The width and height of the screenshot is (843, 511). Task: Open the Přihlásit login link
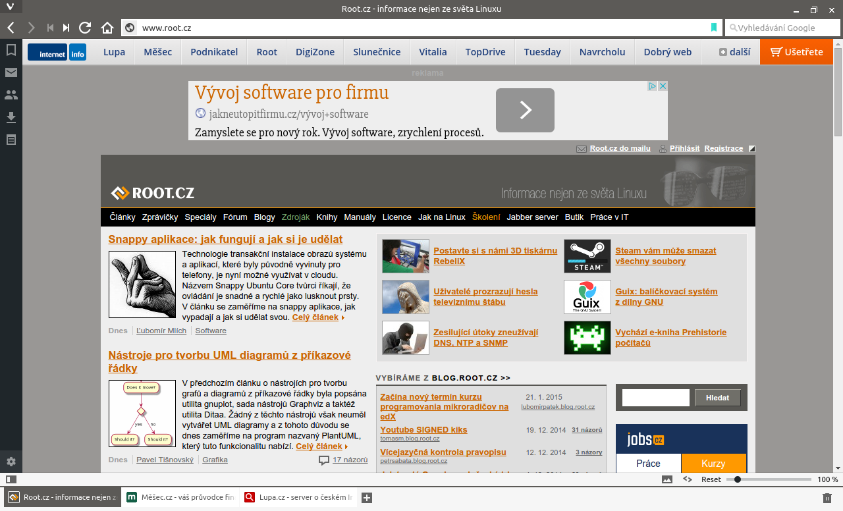coord(685,149)
